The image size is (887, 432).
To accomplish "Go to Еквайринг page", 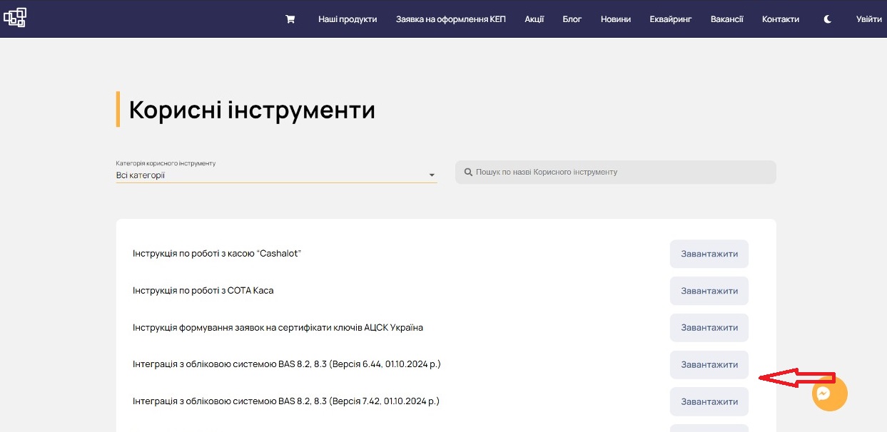I will (671, 19).
